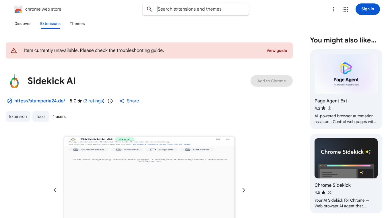388x218 pixels.
Task: Click the Chrome Web Store logo
Action: pyautogui.click(x=18, y=9)
